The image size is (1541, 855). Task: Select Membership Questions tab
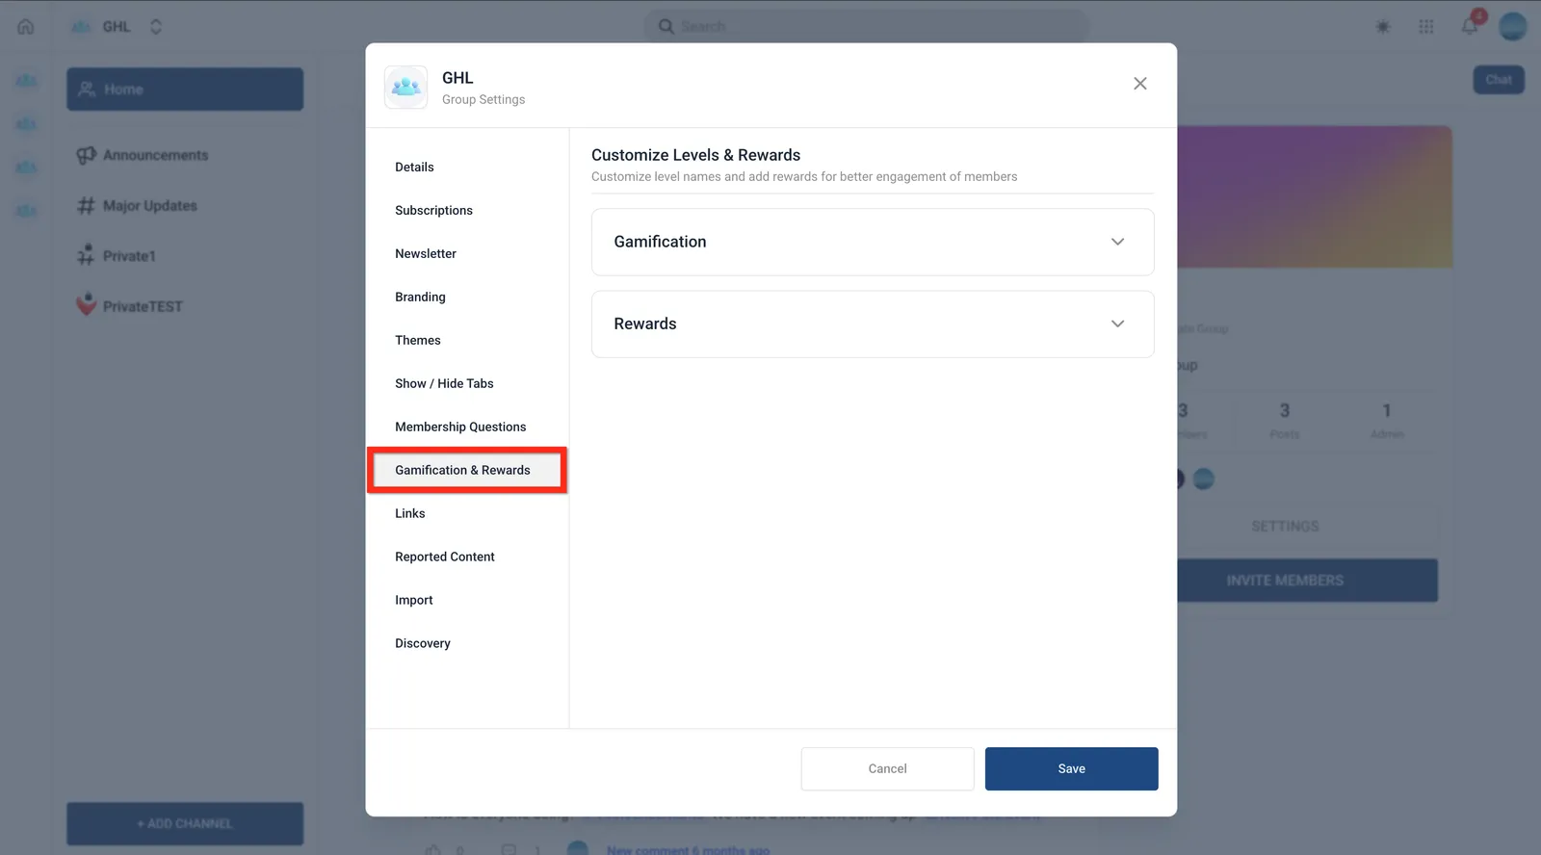click(x=460, y=427)
